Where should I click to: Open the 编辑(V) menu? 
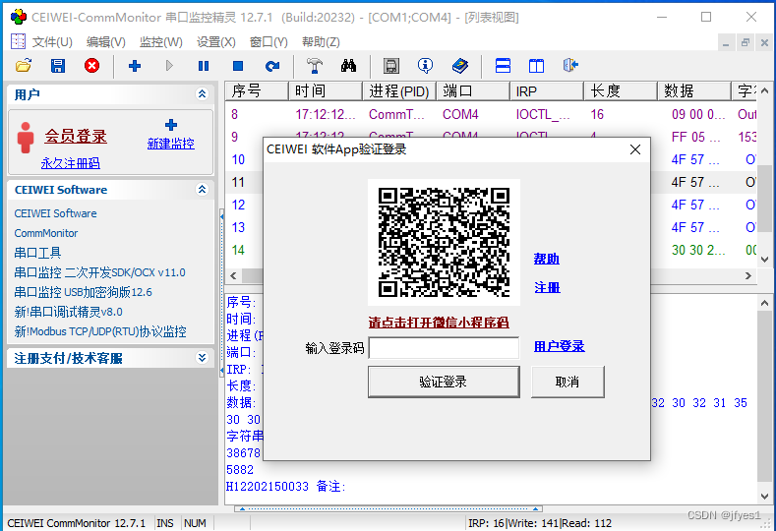point(106,42)
